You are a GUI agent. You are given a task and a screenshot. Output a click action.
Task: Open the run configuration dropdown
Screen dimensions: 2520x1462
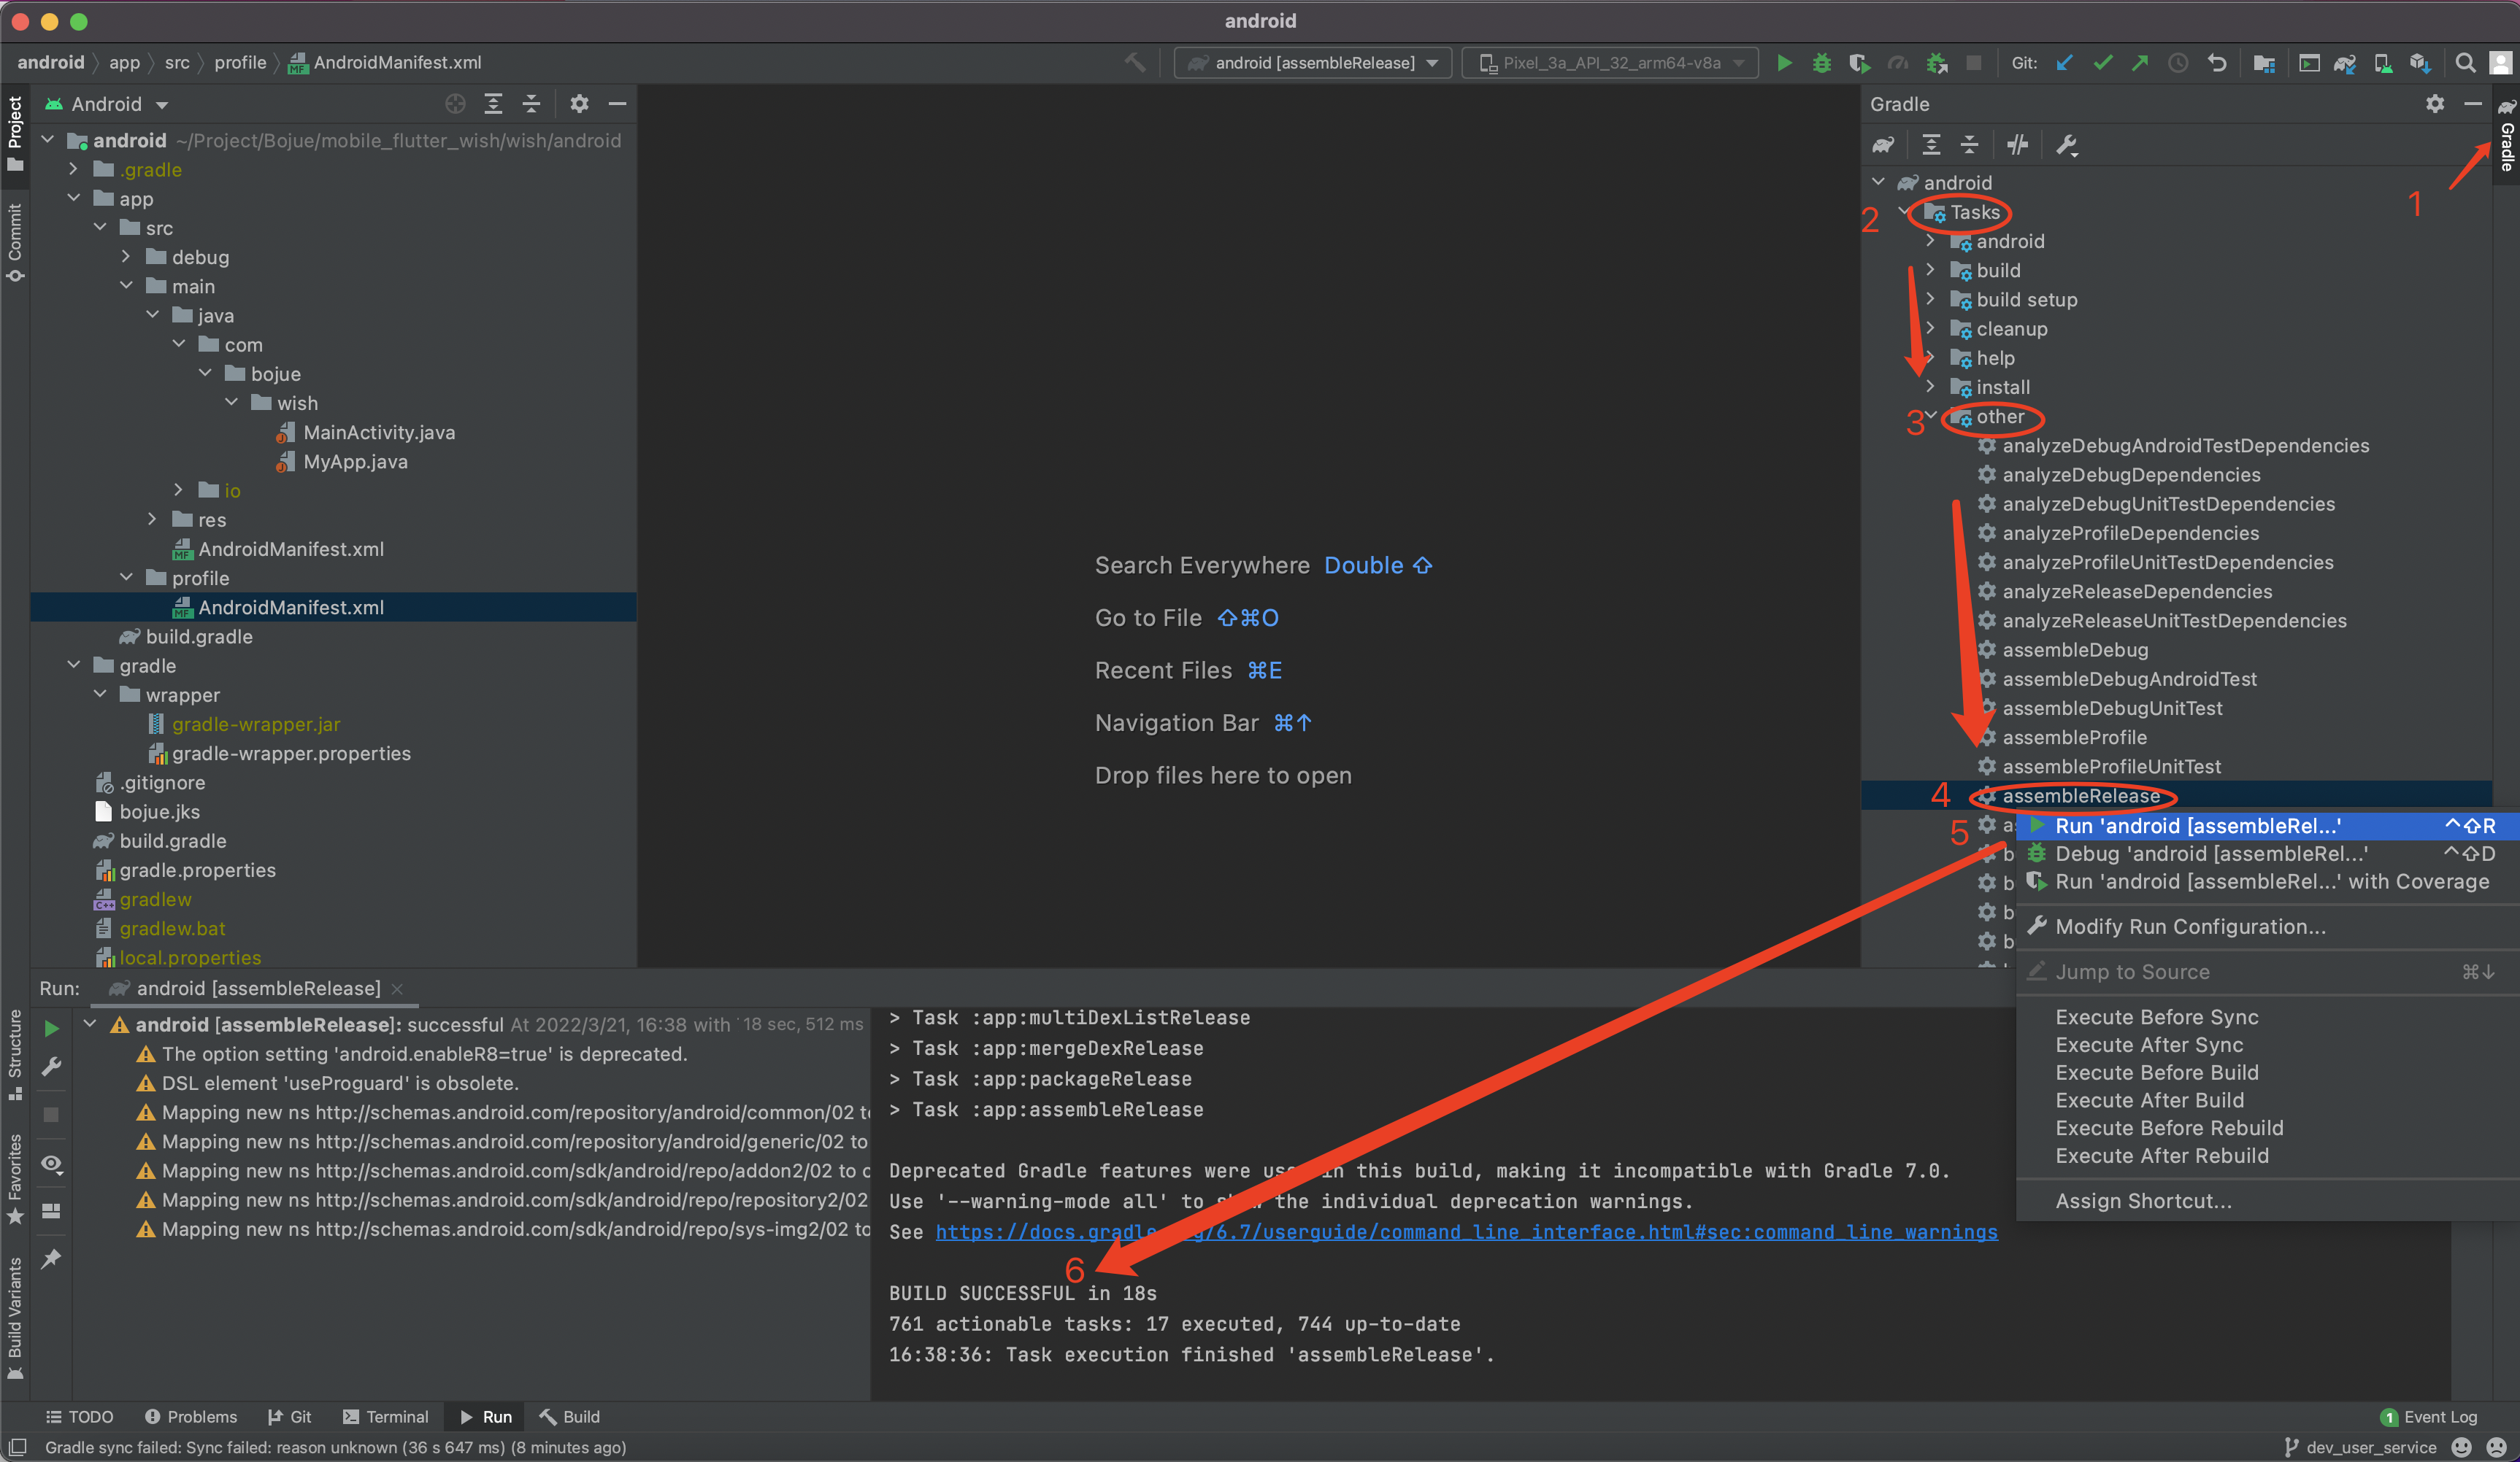tap(1312, 63)
